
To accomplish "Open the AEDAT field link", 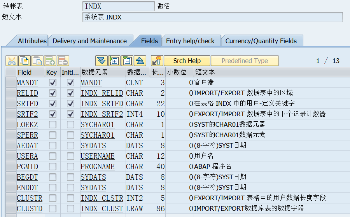I will (x=27, y=145).
